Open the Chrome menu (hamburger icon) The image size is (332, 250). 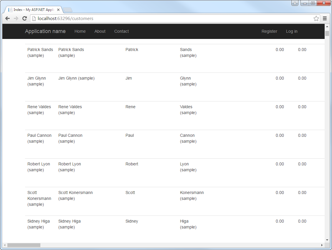(x=324, y=18)
